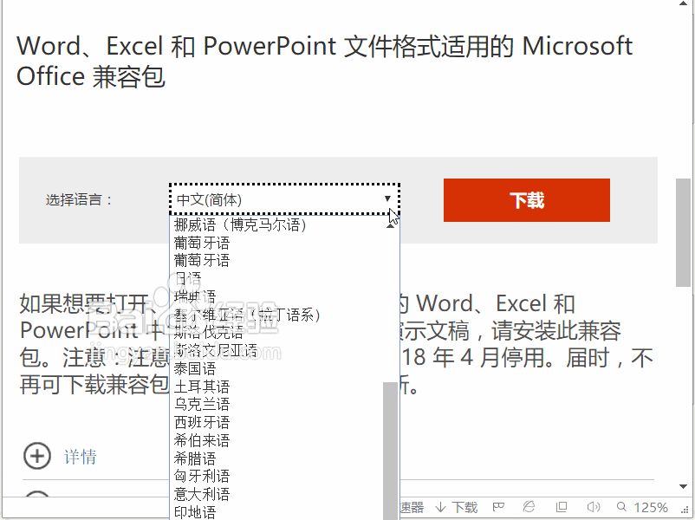
Task: Click the page scroll-up arrow
Action: 683,3
